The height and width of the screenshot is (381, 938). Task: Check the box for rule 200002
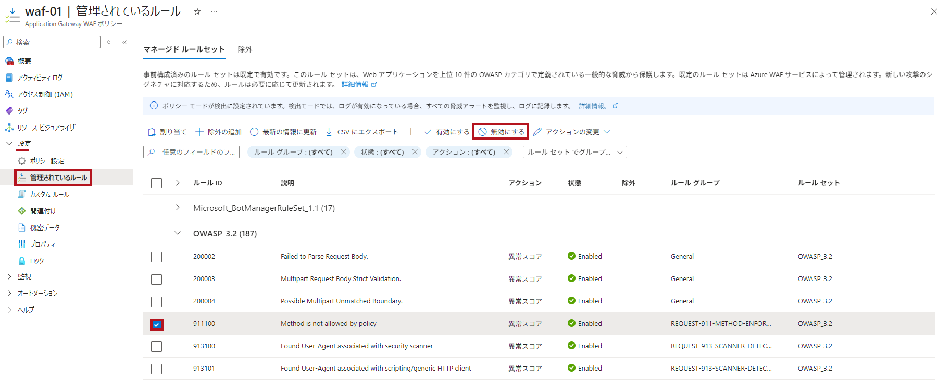pos(157,257)
